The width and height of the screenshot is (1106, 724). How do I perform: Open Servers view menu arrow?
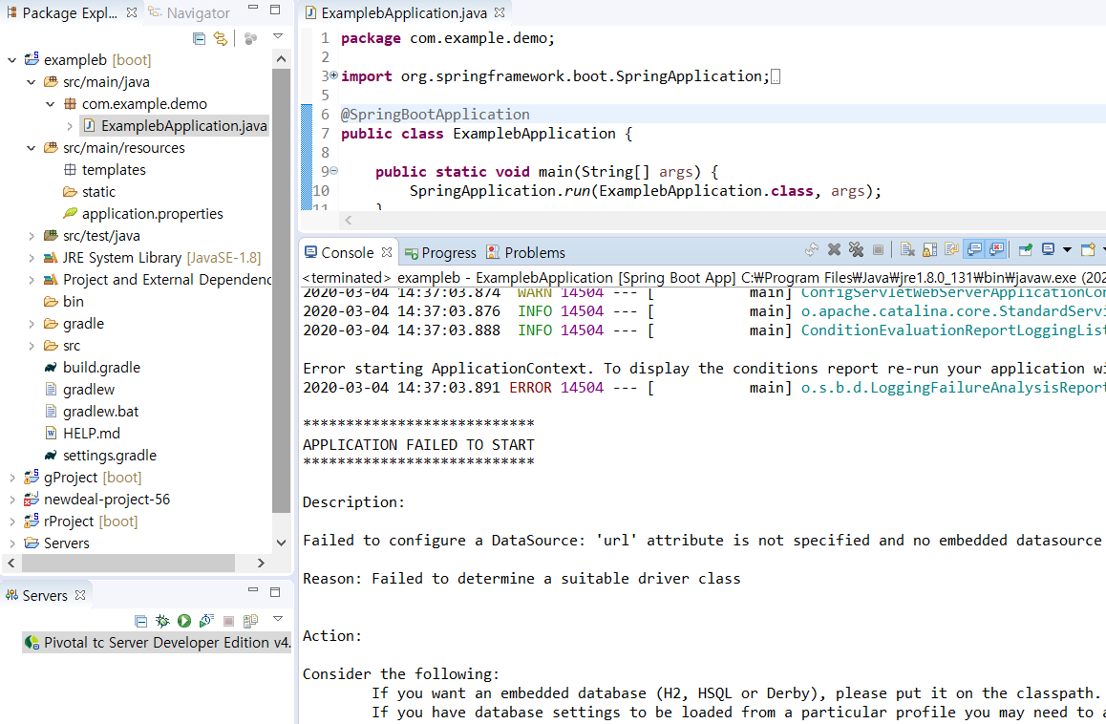point(278,619)
